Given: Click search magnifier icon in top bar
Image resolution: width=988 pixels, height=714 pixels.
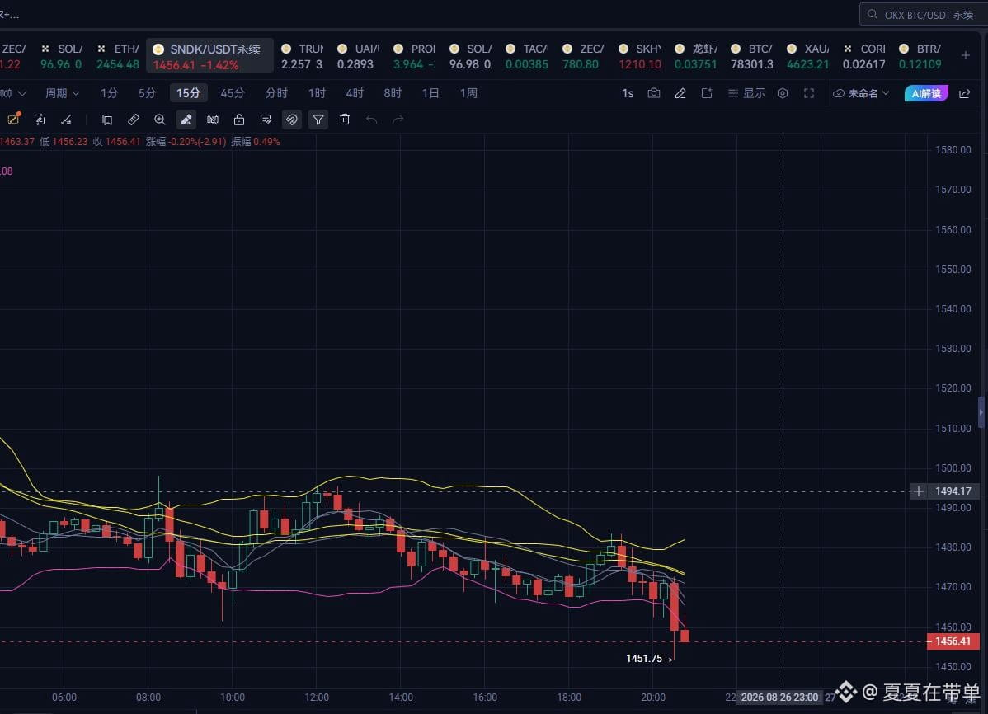Looking at the screenshot, I should coord(873,15).
